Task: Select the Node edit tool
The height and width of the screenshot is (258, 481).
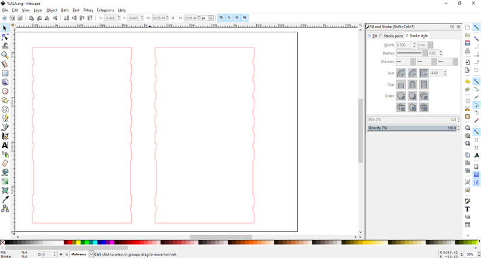Action: tap(5, 37)
